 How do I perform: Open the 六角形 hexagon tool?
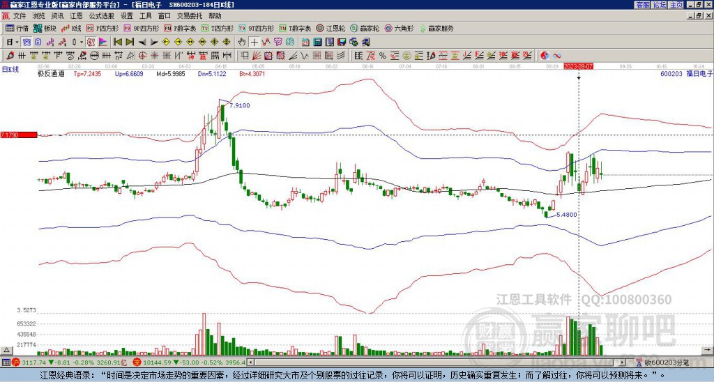(400, 28)
